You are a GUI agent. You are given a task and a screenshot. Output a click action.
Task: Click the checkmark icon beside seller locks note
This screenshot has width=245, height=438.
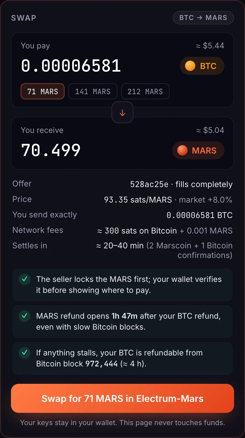24,279
